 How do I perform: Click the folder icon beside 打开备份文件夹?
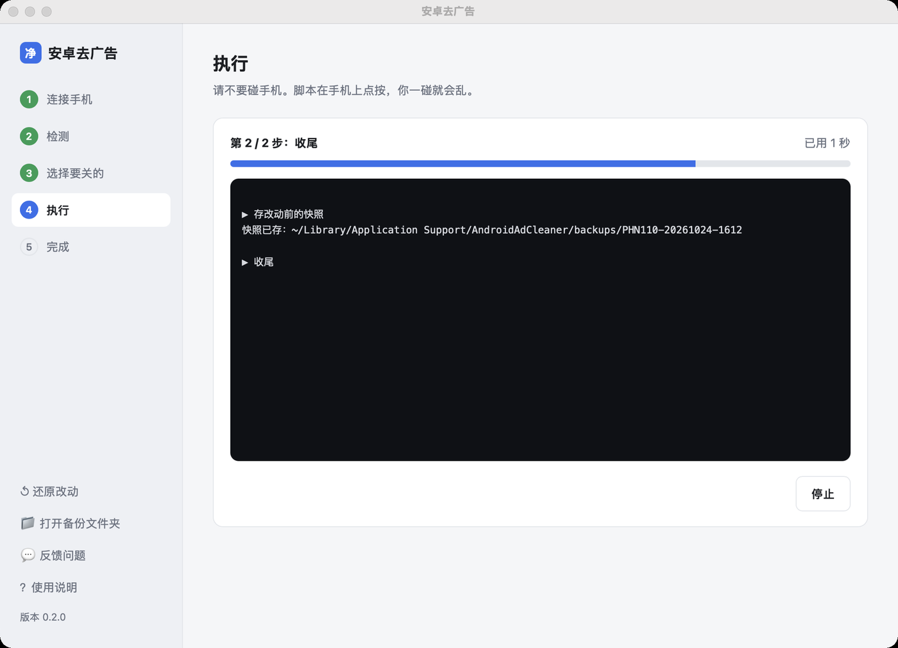[x=28, y=523]
